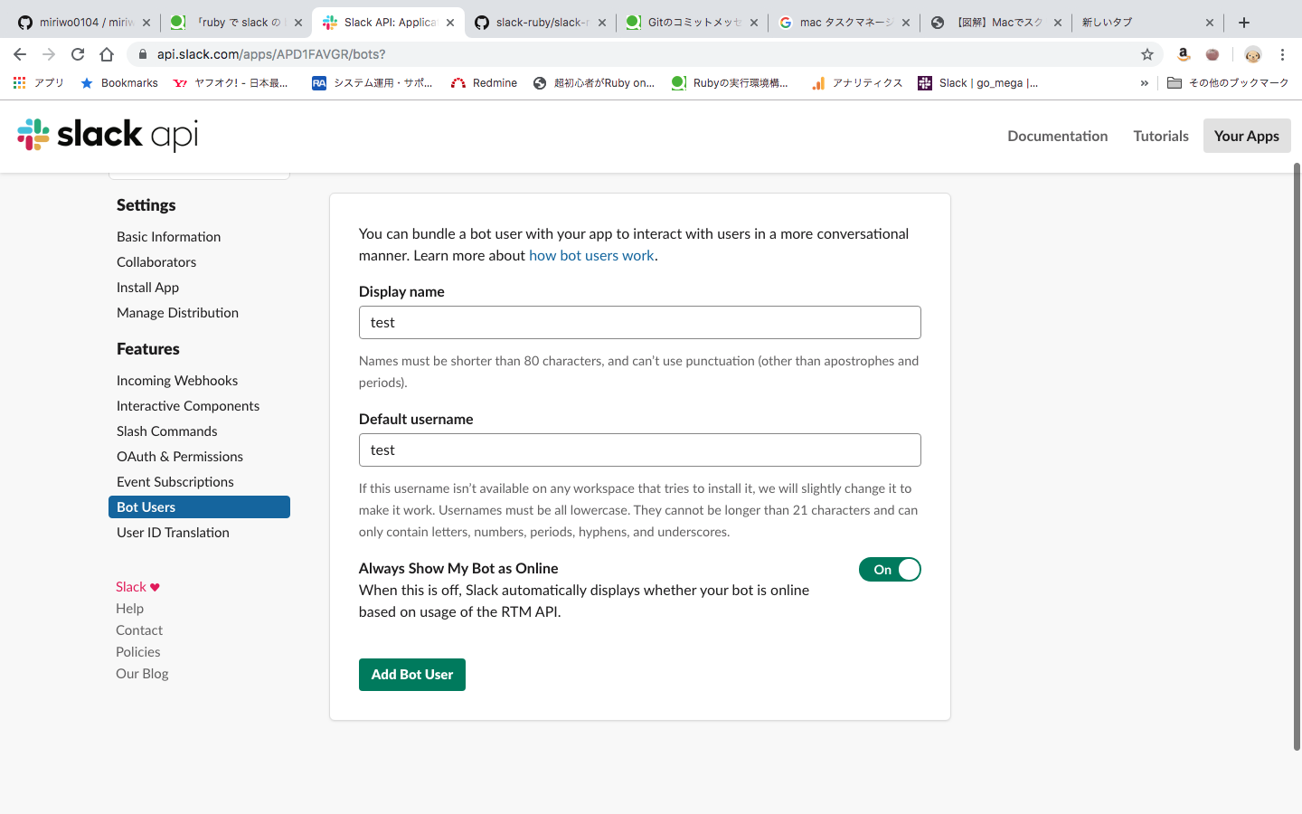The image size is (1302, 814).
Task: Focus the Display name input field
Action: (640, 323)
